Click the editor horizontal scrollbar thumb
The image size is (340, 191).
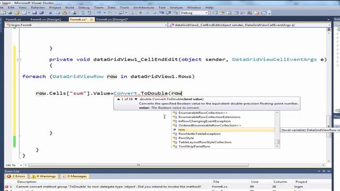pos(138,165)
